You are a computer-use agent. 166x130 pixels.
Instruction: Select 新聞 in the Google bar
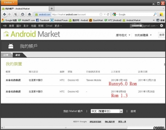coord(41,26)
